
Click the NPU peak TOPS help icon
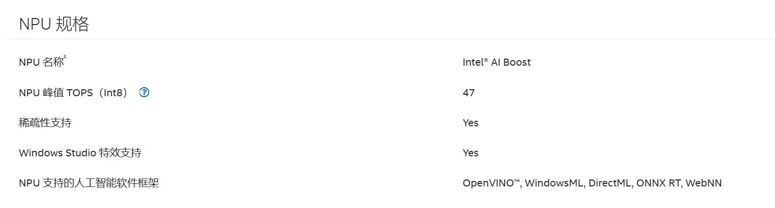click(144, 92)
